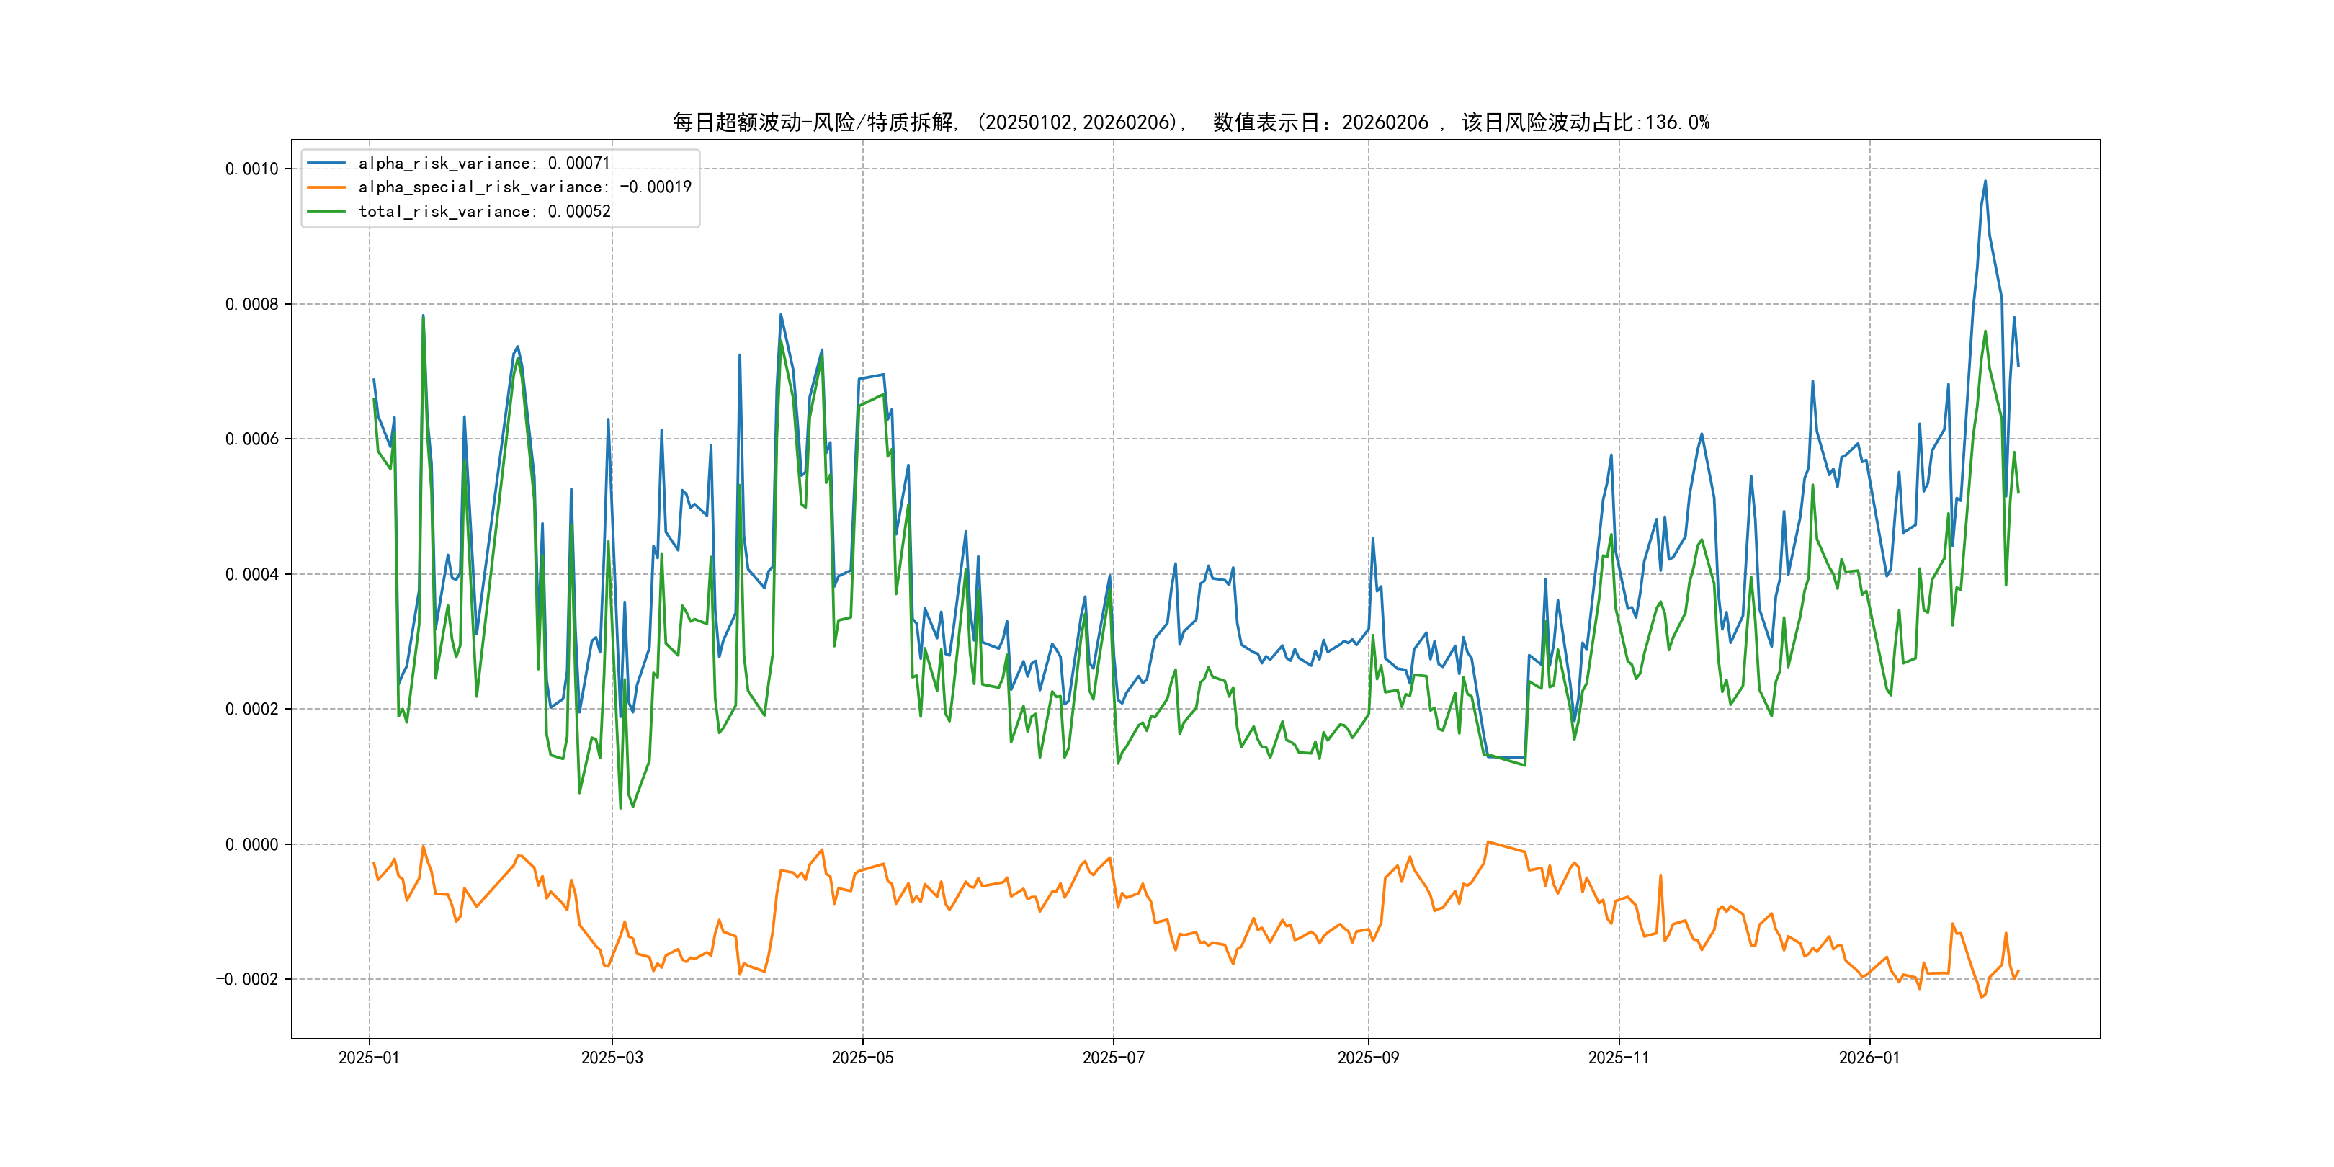2334x1167 pixels.
Task: Click the 2025-01 x-axis tick label
Action: coord(369,1058)
